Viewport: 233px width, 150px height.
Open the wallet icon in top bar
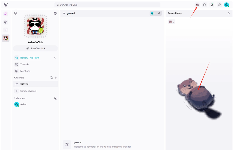point(205,5)
